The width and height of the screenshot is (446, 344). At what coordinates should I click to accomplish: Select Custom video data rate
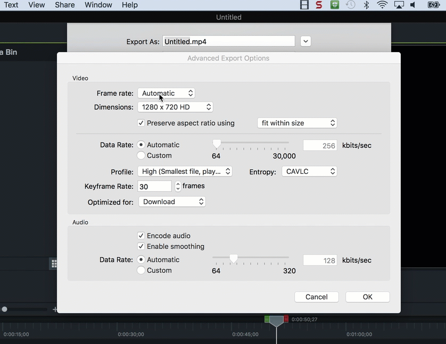tap(141, 156)
